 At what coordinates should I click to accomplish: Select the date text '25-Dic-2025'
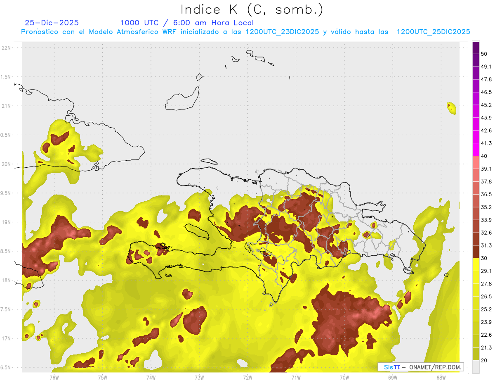click(52, 23)
